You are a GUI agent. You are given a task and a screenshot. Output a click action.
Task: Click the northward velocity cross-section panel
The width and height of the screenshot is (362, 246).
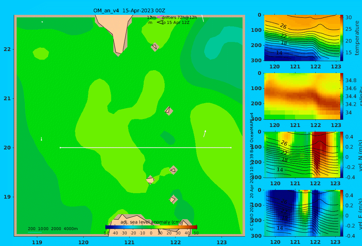302,154
